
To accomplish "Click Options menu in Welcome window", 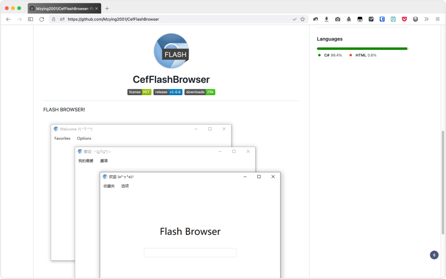I will [x=84, y=138].
